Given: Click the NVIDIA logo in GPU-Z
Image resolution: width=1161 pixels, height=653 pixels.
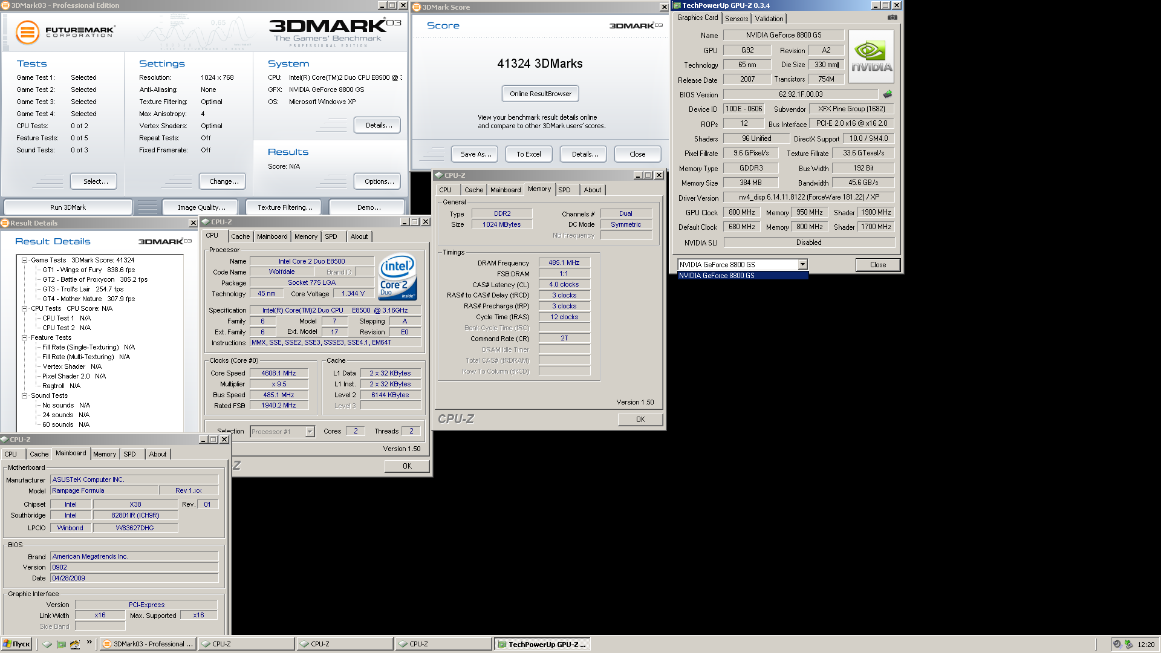Looking at the screenshot, I should [871, 57].
